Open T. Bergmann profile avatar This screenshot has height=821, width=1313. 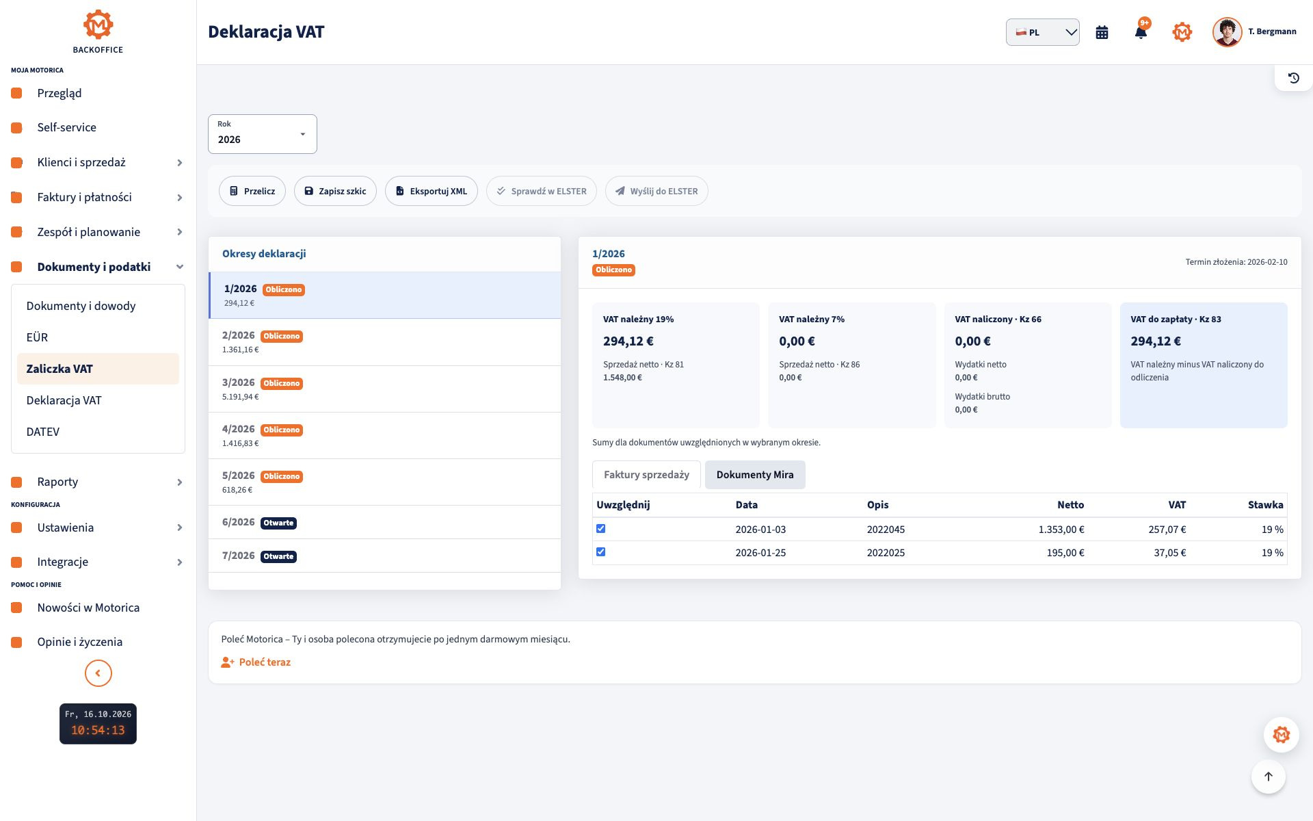pyautogui.click(x=1227, y=32)
